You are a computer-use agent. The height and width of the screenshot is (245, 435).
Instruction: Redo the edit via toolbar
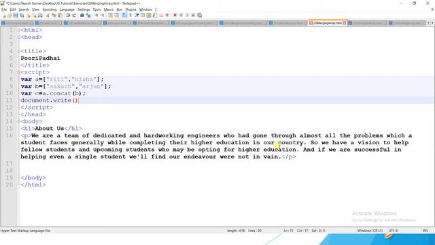74,15
